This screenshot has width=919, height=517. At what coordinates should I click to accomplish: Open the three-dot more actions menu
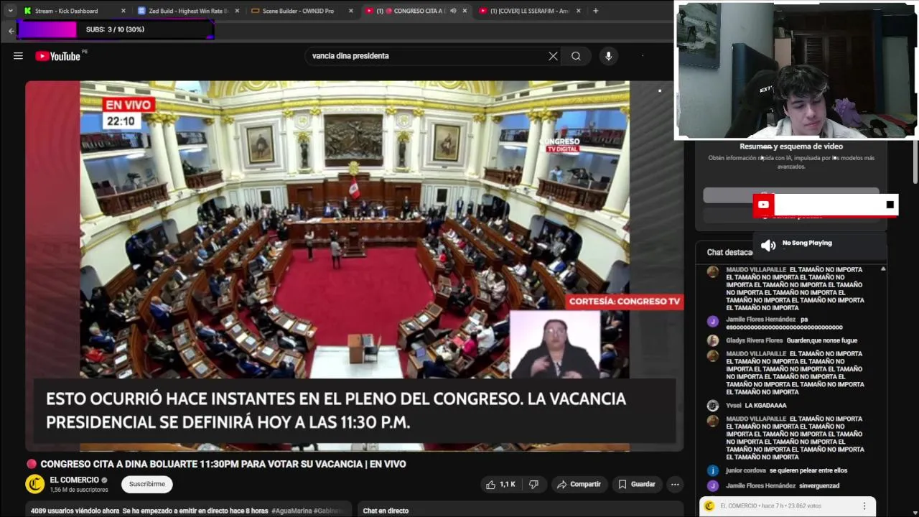click(x=675, y=485)
